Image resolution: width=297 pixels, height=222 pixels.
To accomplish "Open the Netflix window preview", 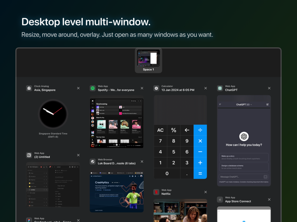I will tap(180, 210).
